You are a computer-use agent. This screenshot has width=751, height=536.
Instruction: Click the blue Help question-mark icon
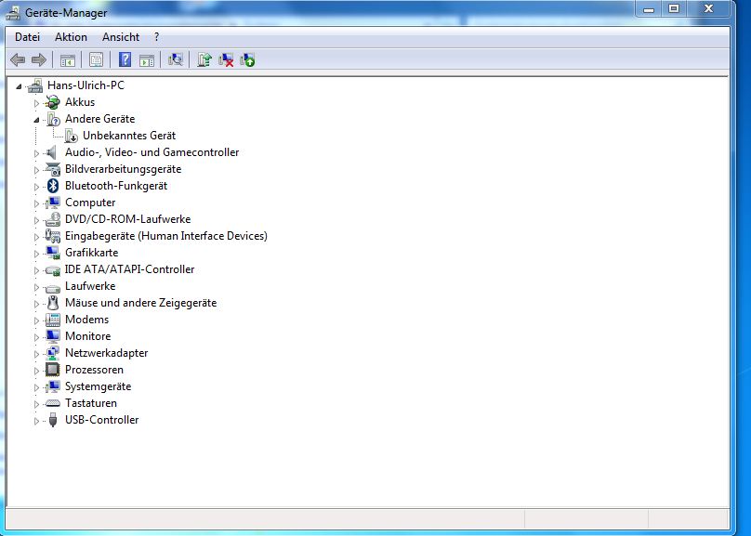[x=125, y=59]
